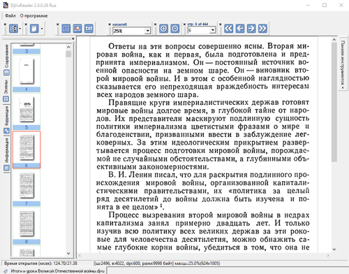
Task: Select the page 4 thumbnail
Action: pyautogui.click(x=27, y=74)
